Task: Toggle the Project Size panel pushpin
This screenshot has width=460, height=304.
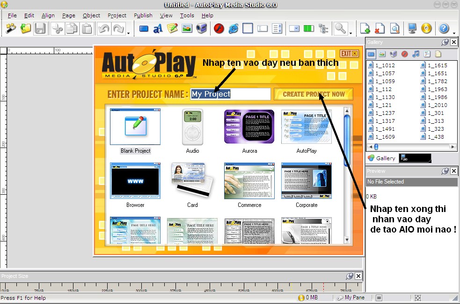Action: pos(350,276)
